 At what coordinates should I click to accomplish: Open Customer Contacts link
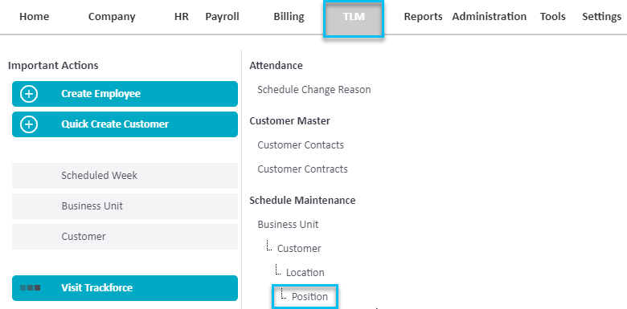tap(301, 145)
